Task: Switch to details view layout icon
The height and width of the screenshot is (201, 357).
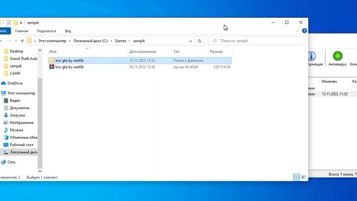Action: pyautogui.click(x=297, y=177)
